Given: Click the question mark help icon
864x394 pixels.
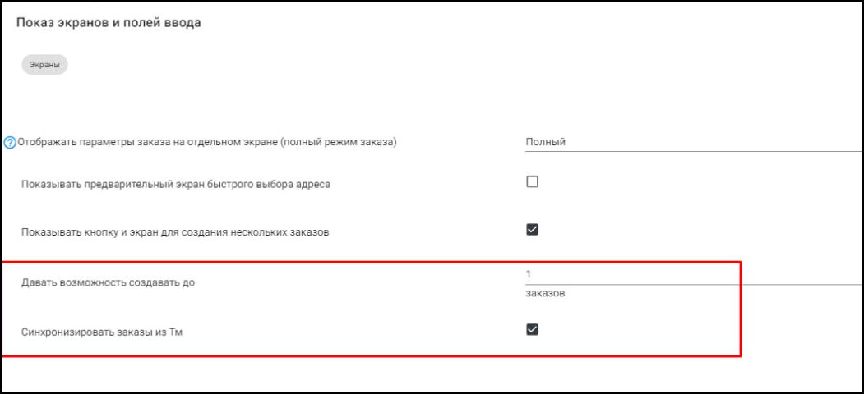Looking at the screenshot, I should [11, 142].
